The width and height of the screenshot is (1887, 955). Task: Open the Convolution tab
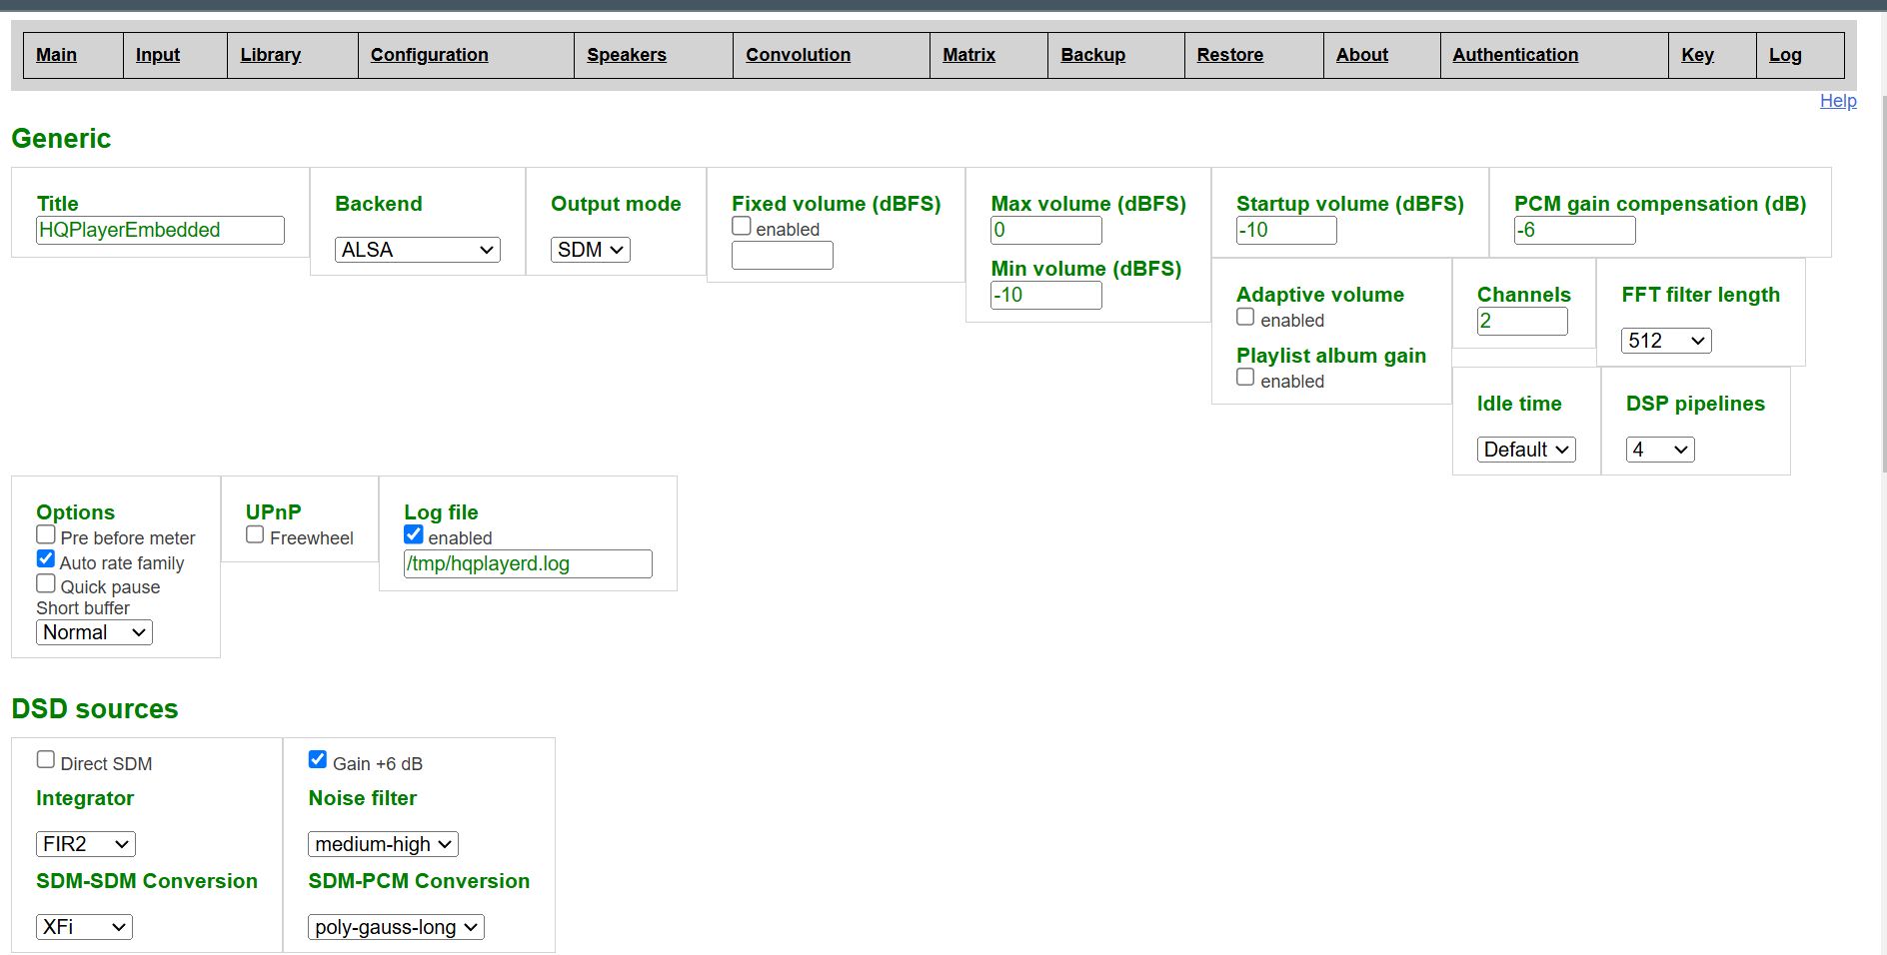click(798, 55)
